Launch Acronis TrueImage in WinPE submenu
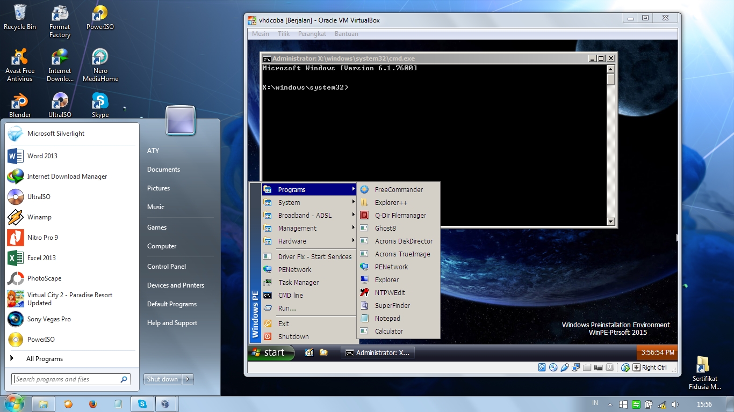 [x=398, y=254]
